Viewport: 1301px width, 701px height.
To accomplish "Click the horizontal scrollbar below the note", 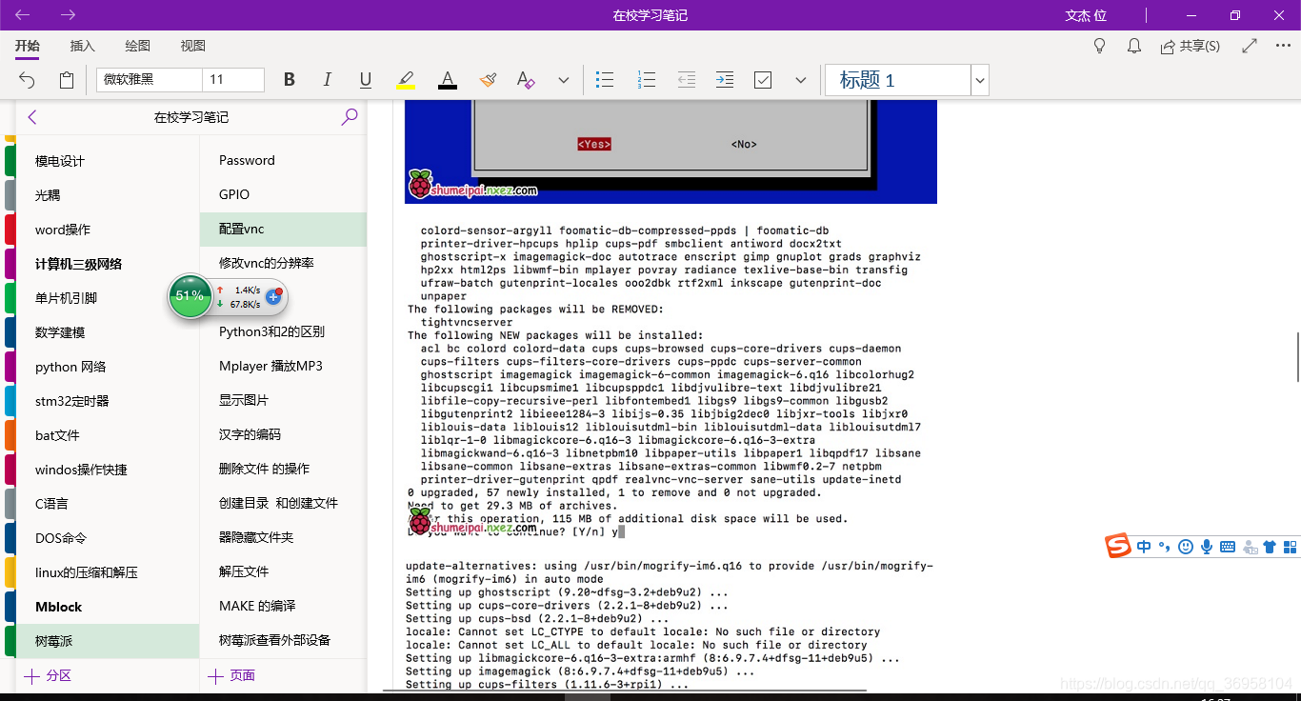I will point(623,691).
